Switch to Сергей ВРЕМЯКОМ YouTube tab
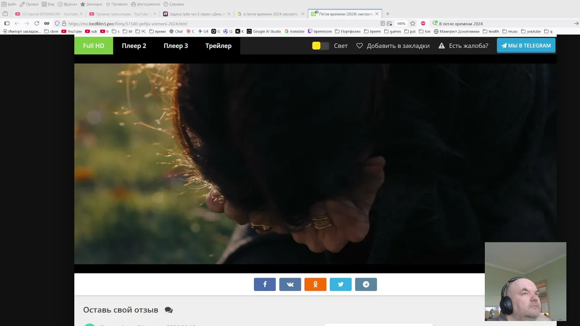 [x=49, y=14]
